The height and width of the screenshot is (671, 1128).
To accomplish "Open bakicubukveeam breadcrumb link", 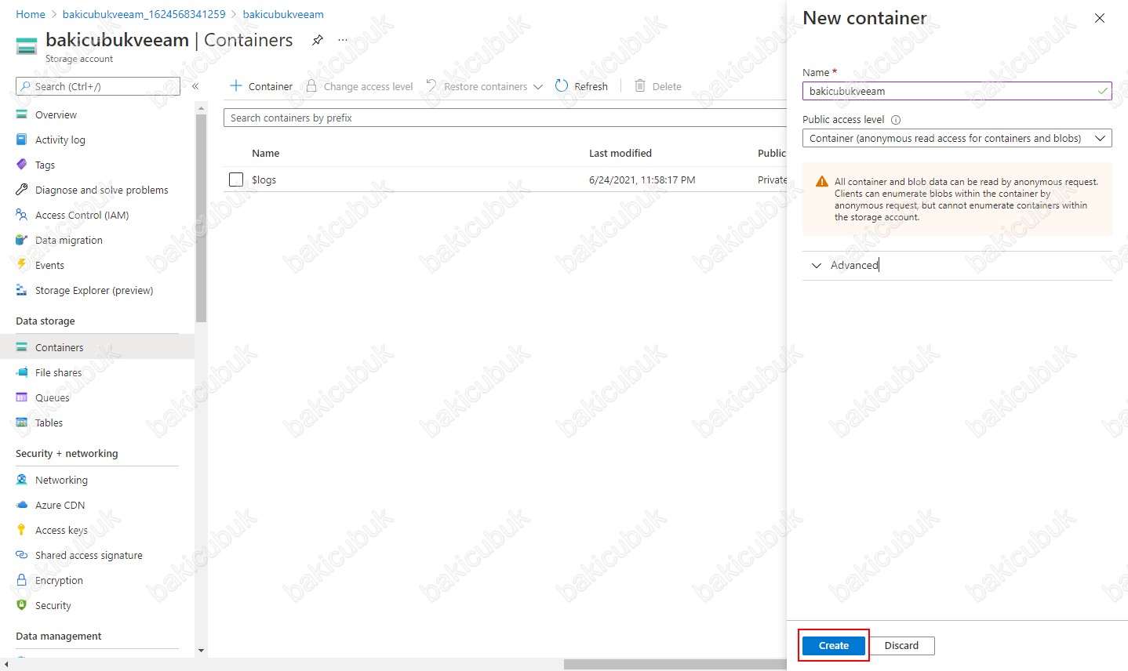I will 283,14.
